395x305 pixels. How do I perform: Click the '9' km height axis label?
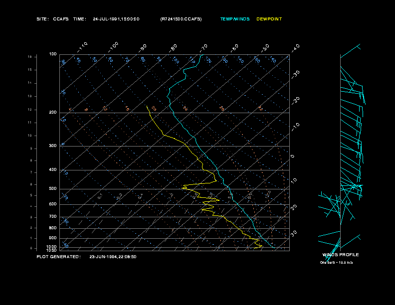(31, 149)
